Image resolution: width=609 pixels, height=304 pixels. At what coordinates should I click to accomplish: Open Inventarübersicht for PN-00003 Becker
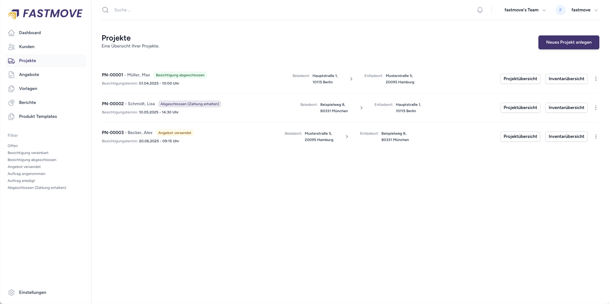tap(566, 136)
